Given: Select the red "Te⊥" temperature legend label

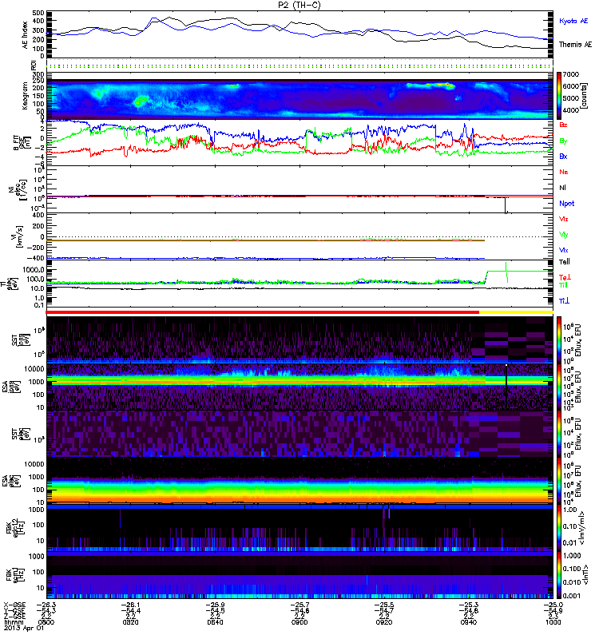Looking at the screenshot, I should tap(565, 277).
